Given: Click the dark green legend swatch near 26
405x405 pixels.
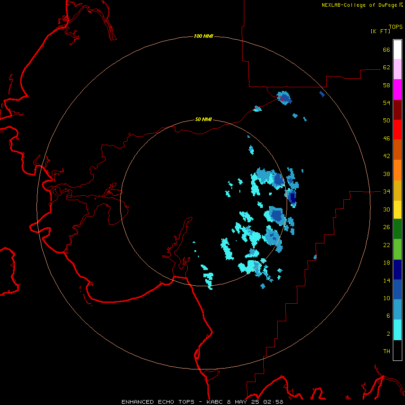Looking at the screenshot, I should tap(397, 229).
